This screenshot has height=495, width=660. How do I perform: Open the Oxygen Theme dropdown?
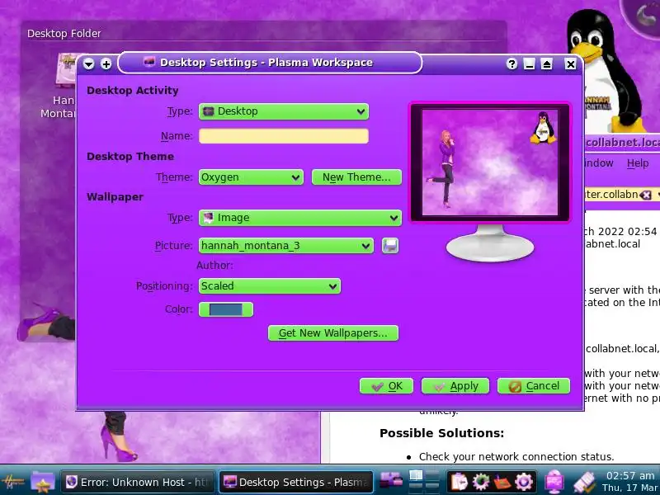[x=251, y=177]
